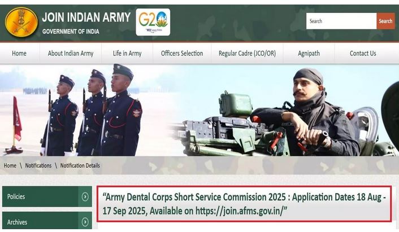
Task: Click the G20 logo badge
Action: click(153, 22)
